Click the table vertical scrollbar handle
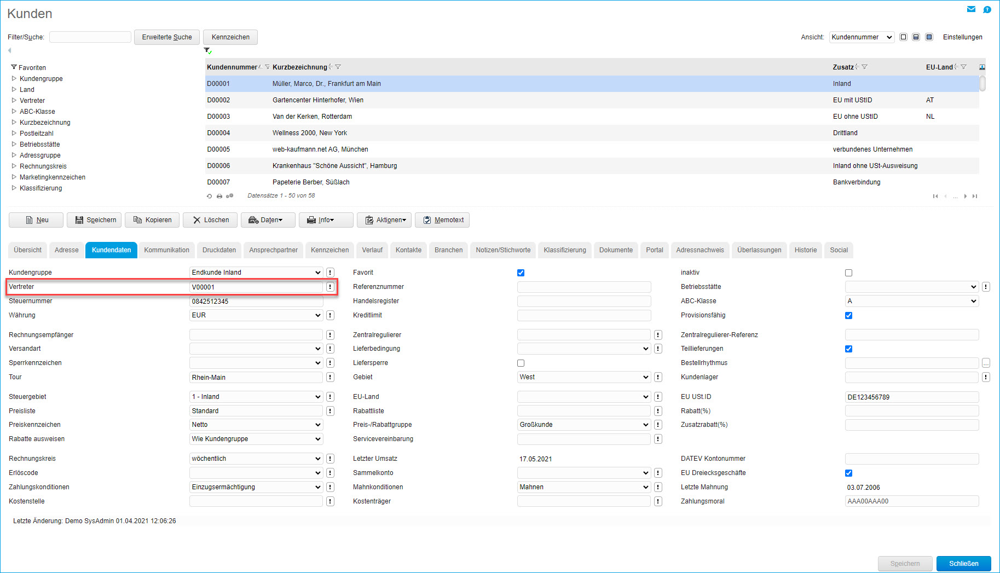Image resolution: width=1000 pixels, height=573 pixels. [x=982, y=84]
